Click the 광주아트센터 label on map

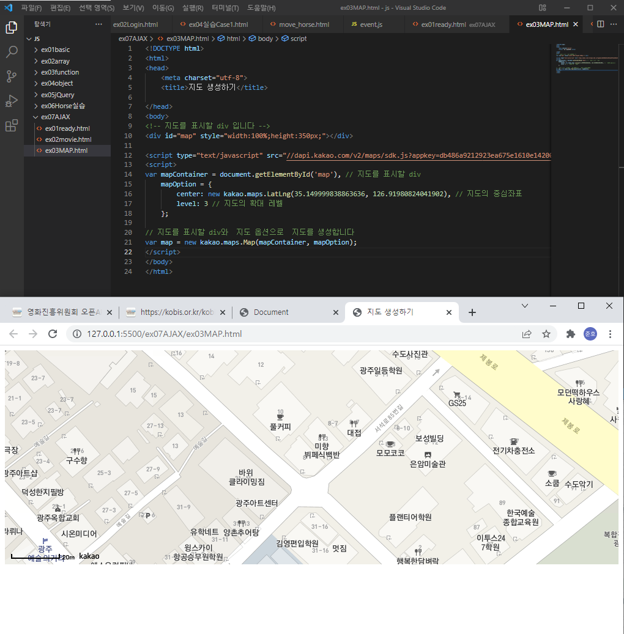[256, 503]
